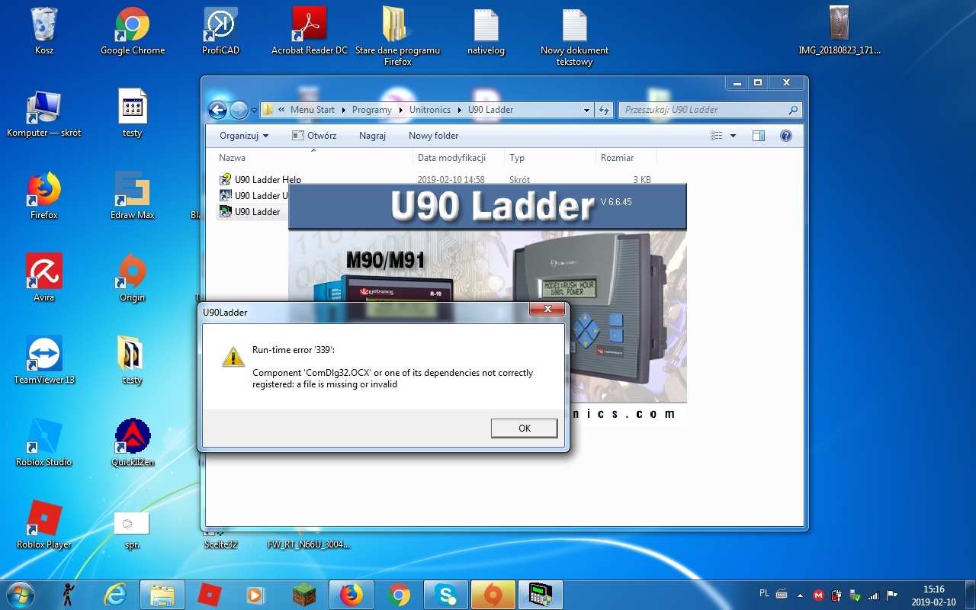The image size is (976, 610).
Task: Open Skype from the taskbar
Action: tap(445, 594)
